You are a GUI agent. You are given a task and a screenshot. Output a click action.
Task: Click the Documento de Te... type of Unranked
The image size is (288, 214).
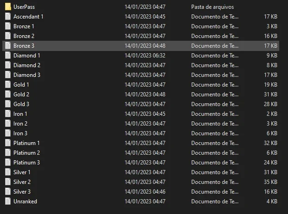tap(215, 201)
